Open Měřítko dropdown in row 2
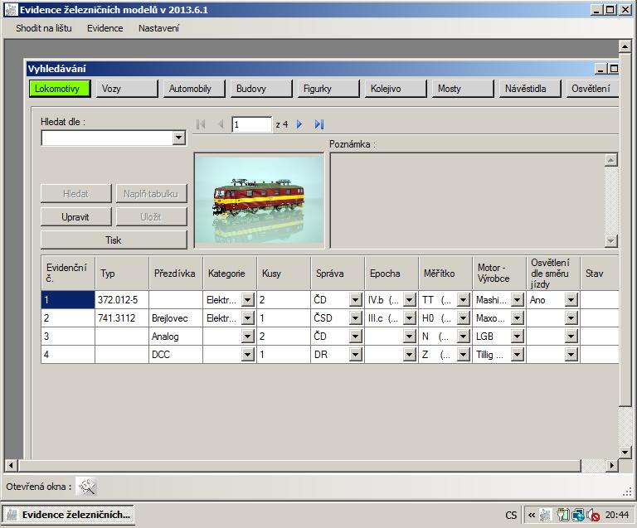 point(464,318)
